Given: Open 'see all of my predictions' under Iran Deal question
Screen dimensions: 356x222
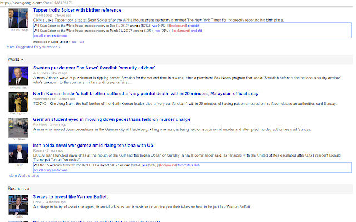Looking at the screenshot, I should [50, 170].
